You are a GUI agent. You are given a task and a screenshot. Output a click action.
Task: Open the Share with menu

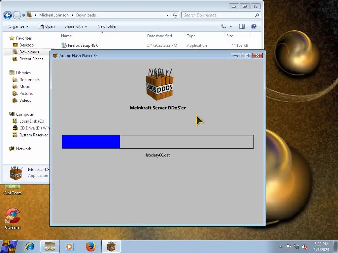tap(76, 26)
